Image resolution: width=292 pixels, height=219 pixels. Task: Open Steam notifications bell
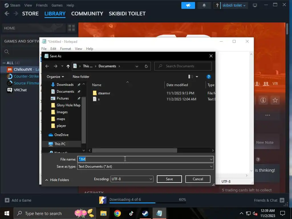204,5
